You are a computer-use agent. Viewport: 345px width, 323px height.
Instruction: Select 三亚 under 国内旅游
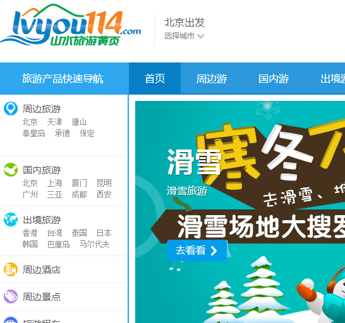point(54,194)
